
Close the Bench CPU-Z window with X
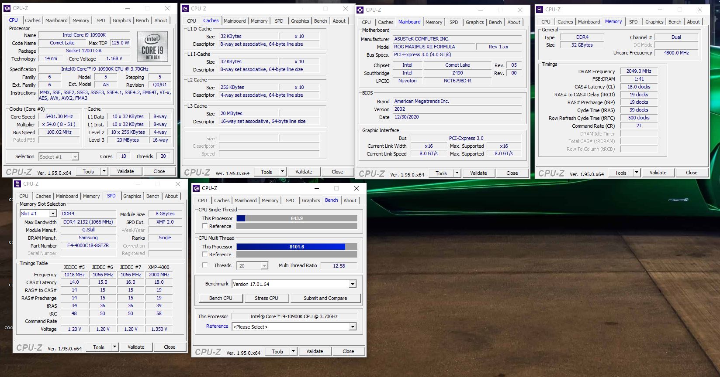point(356,188)
